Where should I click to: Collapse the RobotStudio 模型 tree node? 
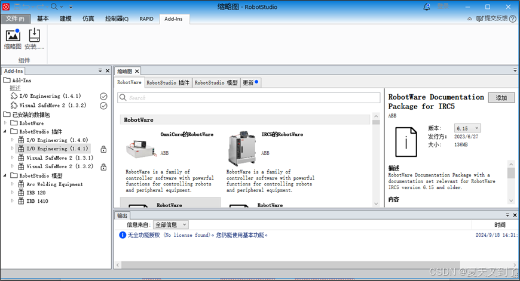(x=5, y=175)
